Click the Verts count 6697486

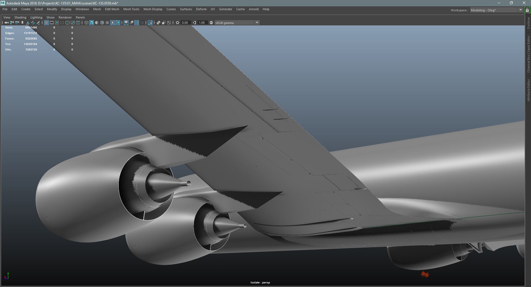[31, 28]
